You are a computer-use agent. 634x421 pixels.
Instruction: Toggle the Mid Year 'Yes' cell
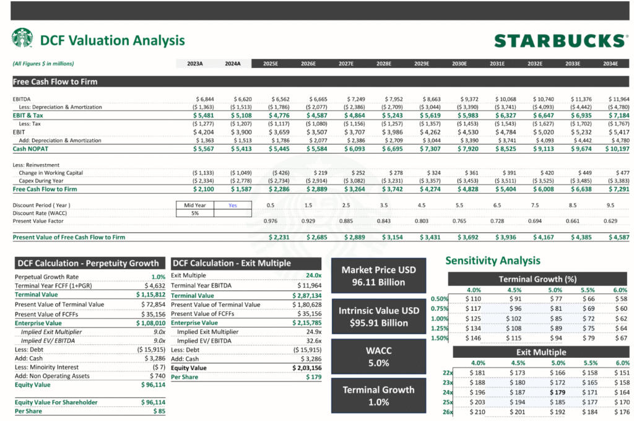pos(233,205)
